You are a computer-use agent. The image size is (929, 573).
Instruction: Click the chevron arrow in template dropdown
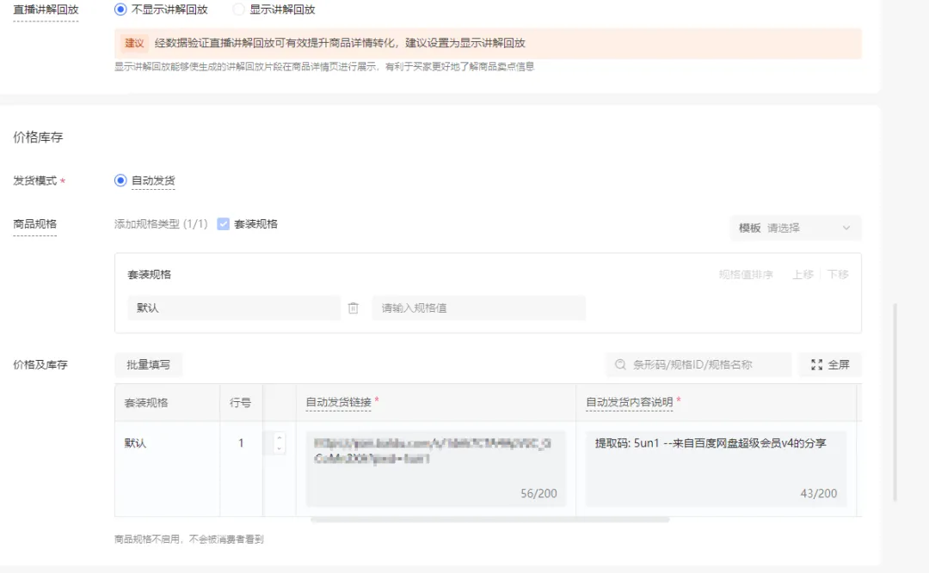(846, 228)
